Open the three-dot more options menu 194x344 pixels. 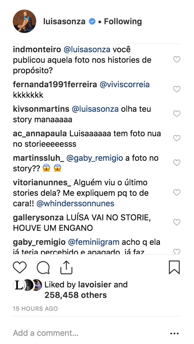(x=174, y=334)
